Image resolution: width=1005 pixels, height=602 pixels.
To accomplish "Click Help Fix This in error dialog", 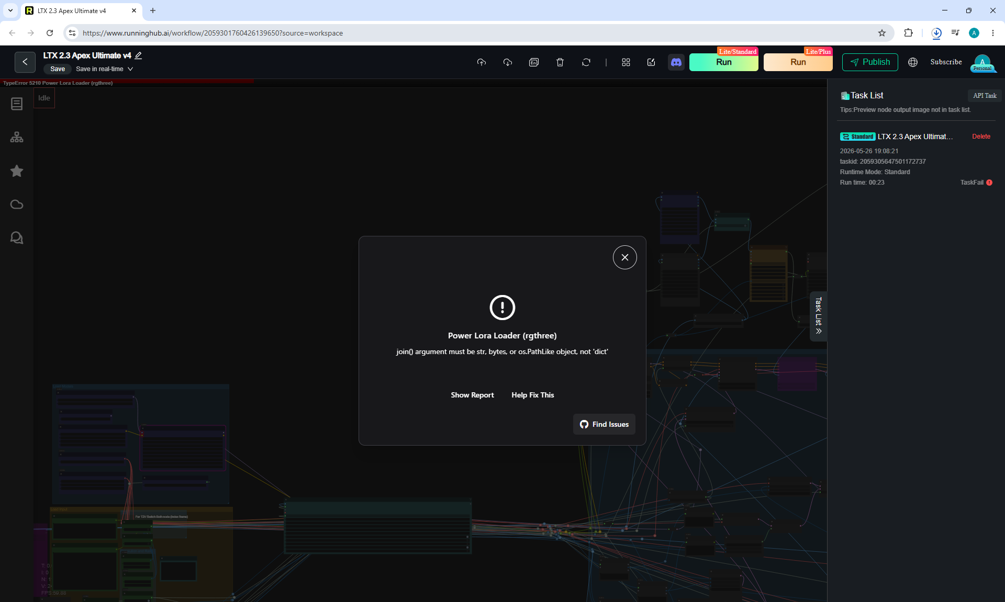I will click(x=532, y=395).
